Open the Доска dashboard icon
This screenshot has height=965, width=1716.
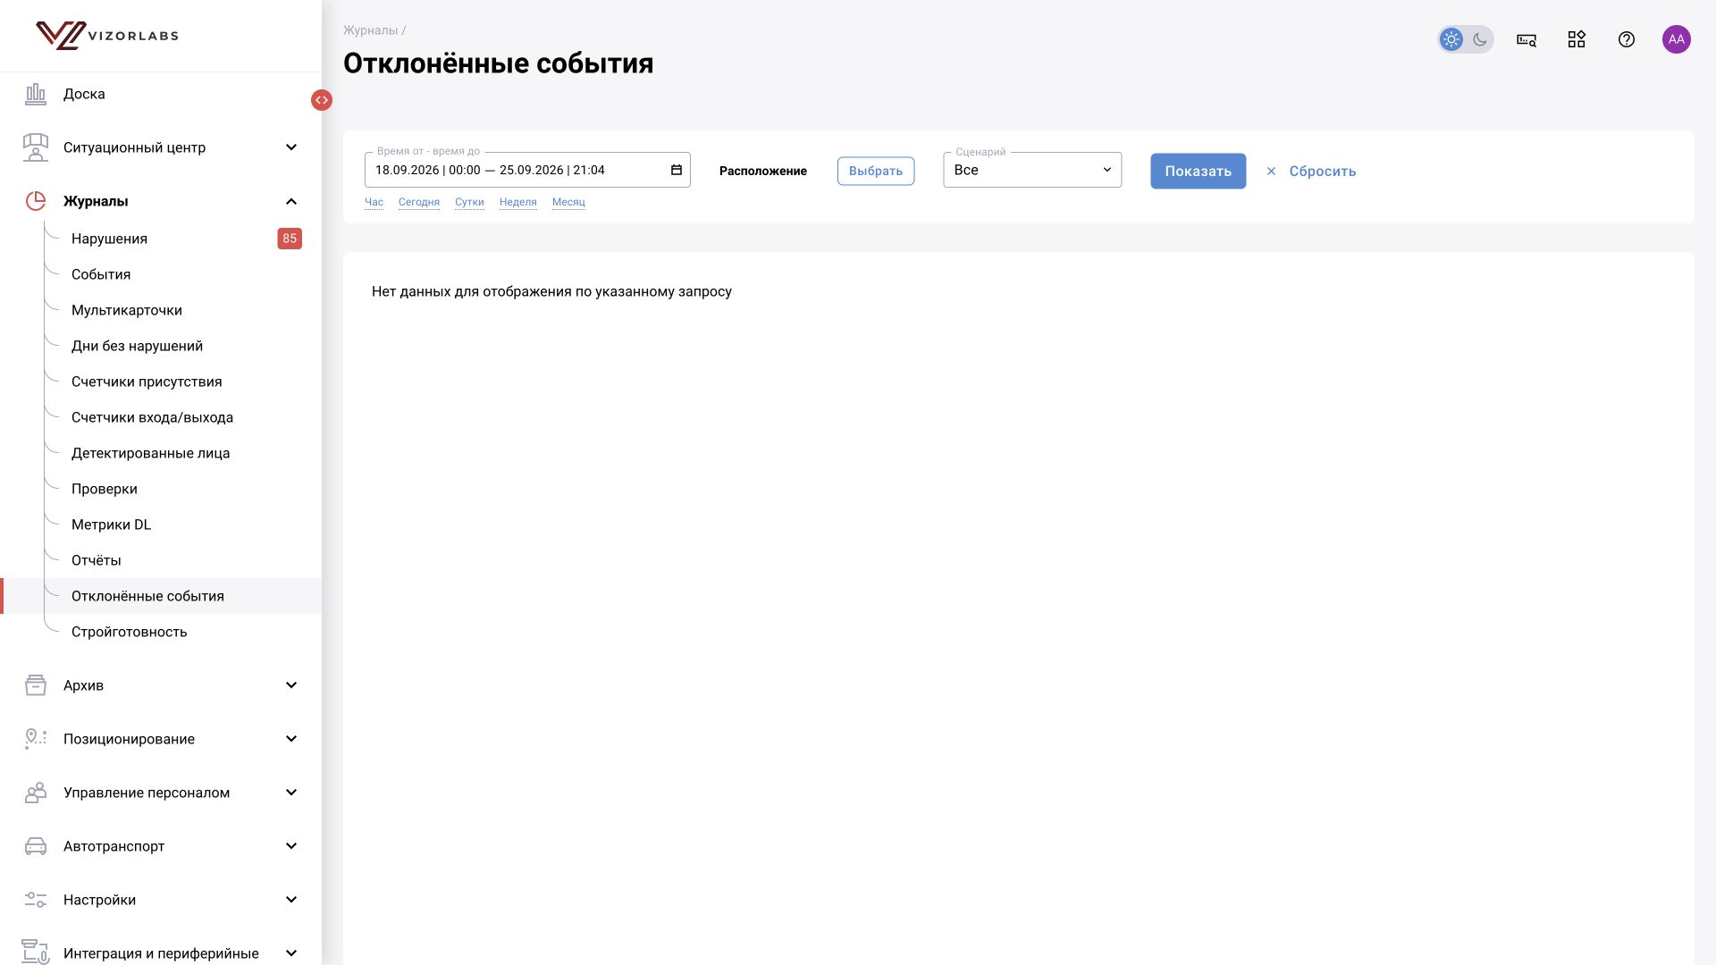pyautogui.click(x=36, y=94)
